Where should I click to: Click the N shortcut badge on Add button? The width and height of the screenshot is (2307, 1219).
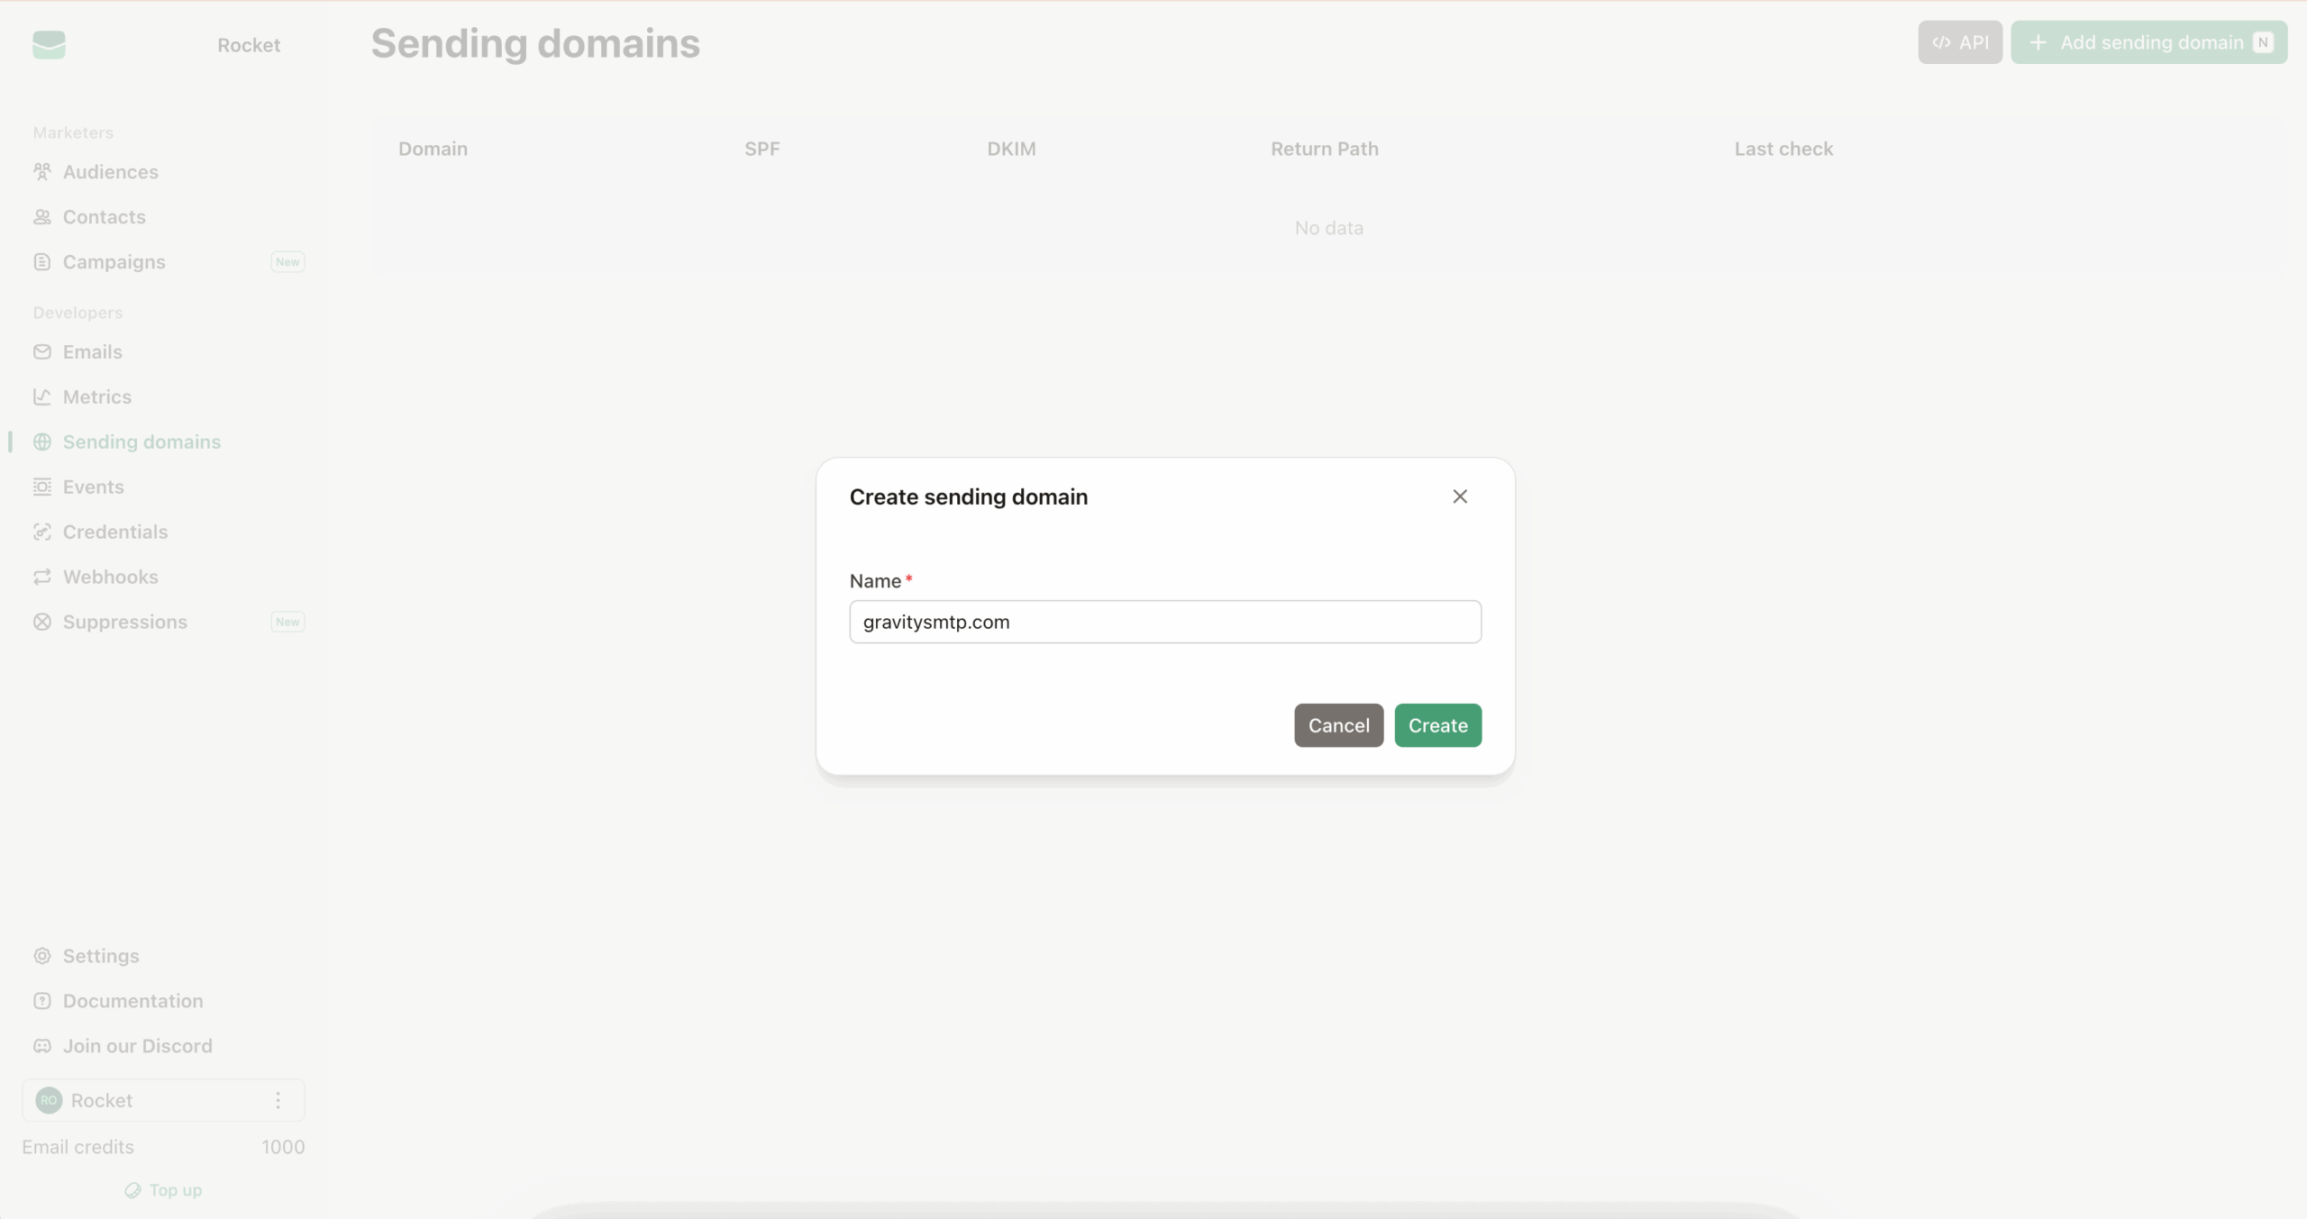[x=2263, y=42]
